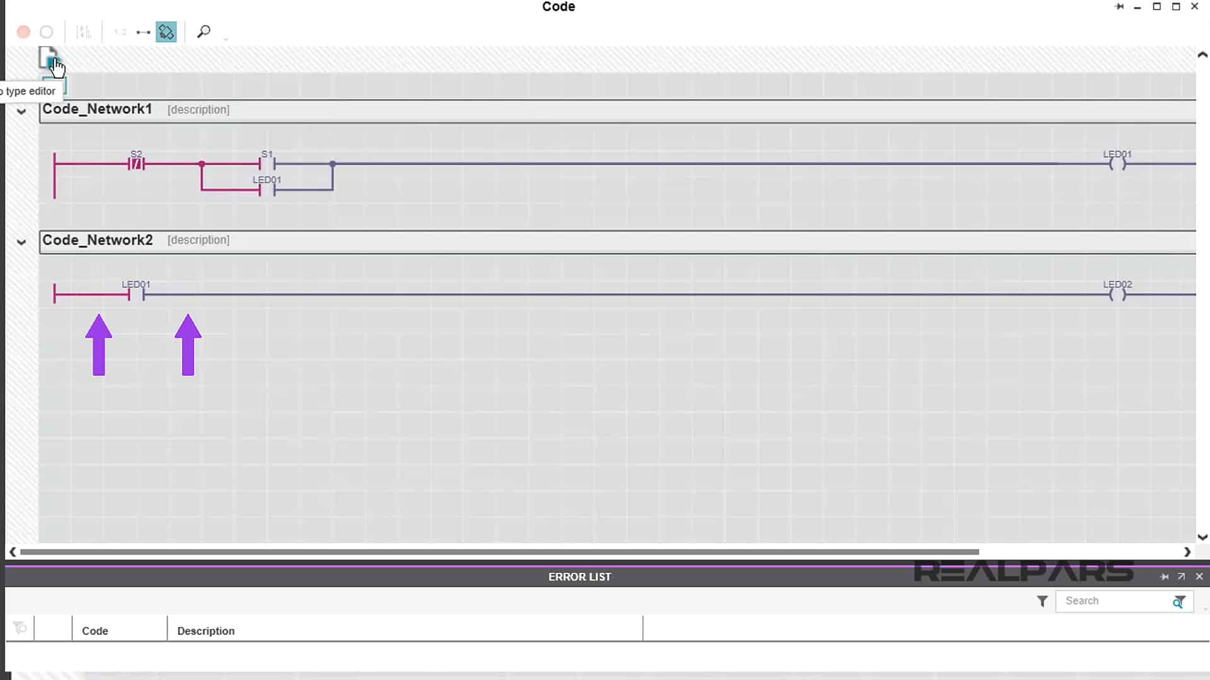Collapse Code_Network2 section
Screen dimensions: 1210x680
coord(21,241)
